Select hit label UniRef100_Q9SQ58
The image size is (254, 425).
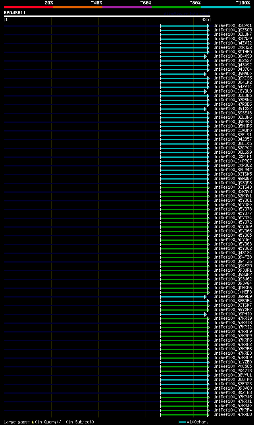233,183
